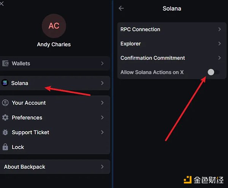Click the gear icon beside Preferences
This screenshot has height=188, width=228.
5,117
